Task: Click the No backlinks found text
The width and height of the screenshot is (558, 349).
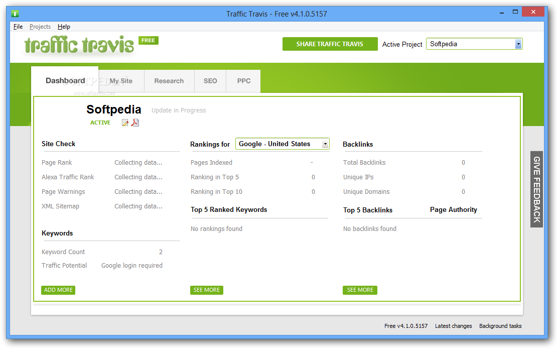Action: 370,228
